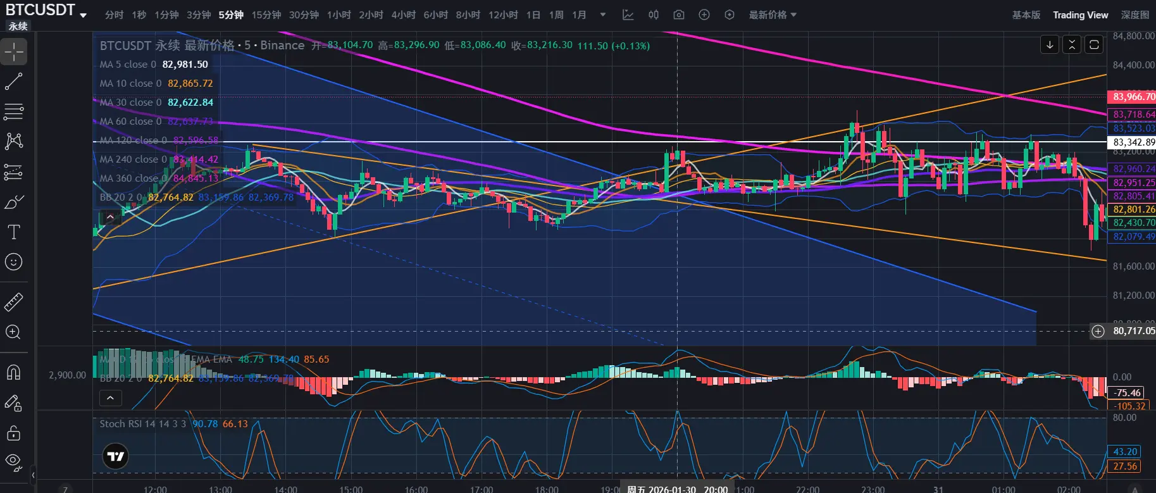Select the MA 30 close indicator label
The image size is (1156, 493).
[x=130, y=102]
